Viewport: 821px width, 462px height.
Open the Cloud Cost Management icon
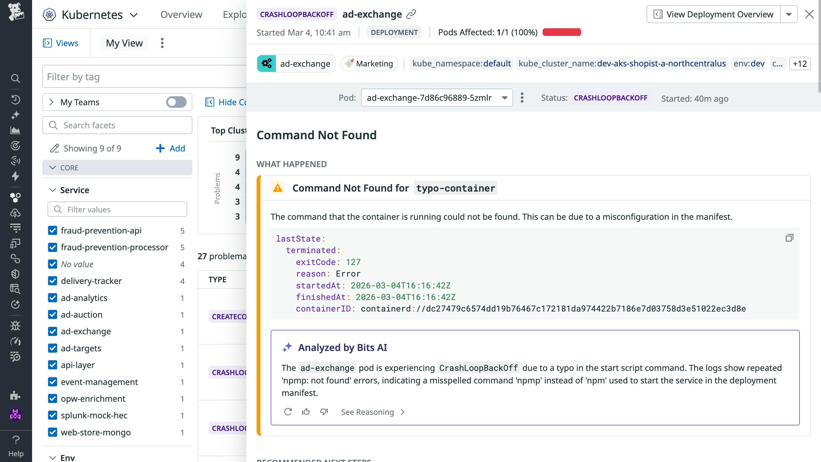pyautogui.click(x=16, y=213)
